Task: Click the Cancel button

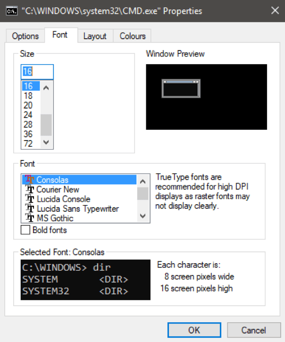Action: click(254, 330)
